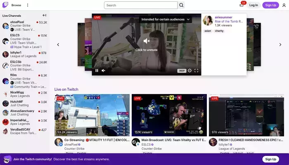Open Co-Streaming VITALITY 1:1 FUT title
289x165 pixels.
(x=97, y=140)
